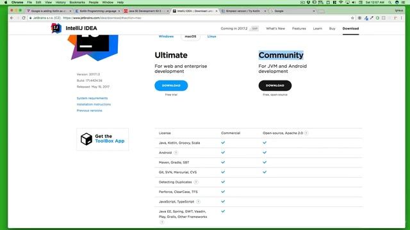Click the 'Released: May 16, 2017' text
The height and width of the screenshot is (230, 410).
(93, 87)
